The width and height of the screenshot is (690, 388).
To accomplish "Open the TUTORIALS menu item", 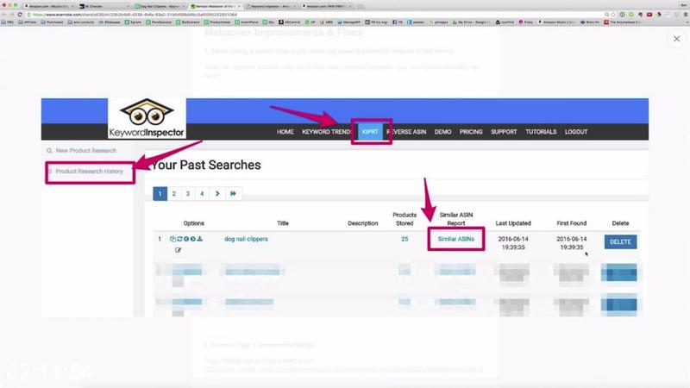I will pos(541,132).
